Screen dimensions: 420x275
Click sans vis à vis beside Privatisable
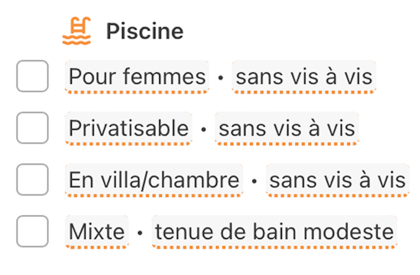click(287, 128)
